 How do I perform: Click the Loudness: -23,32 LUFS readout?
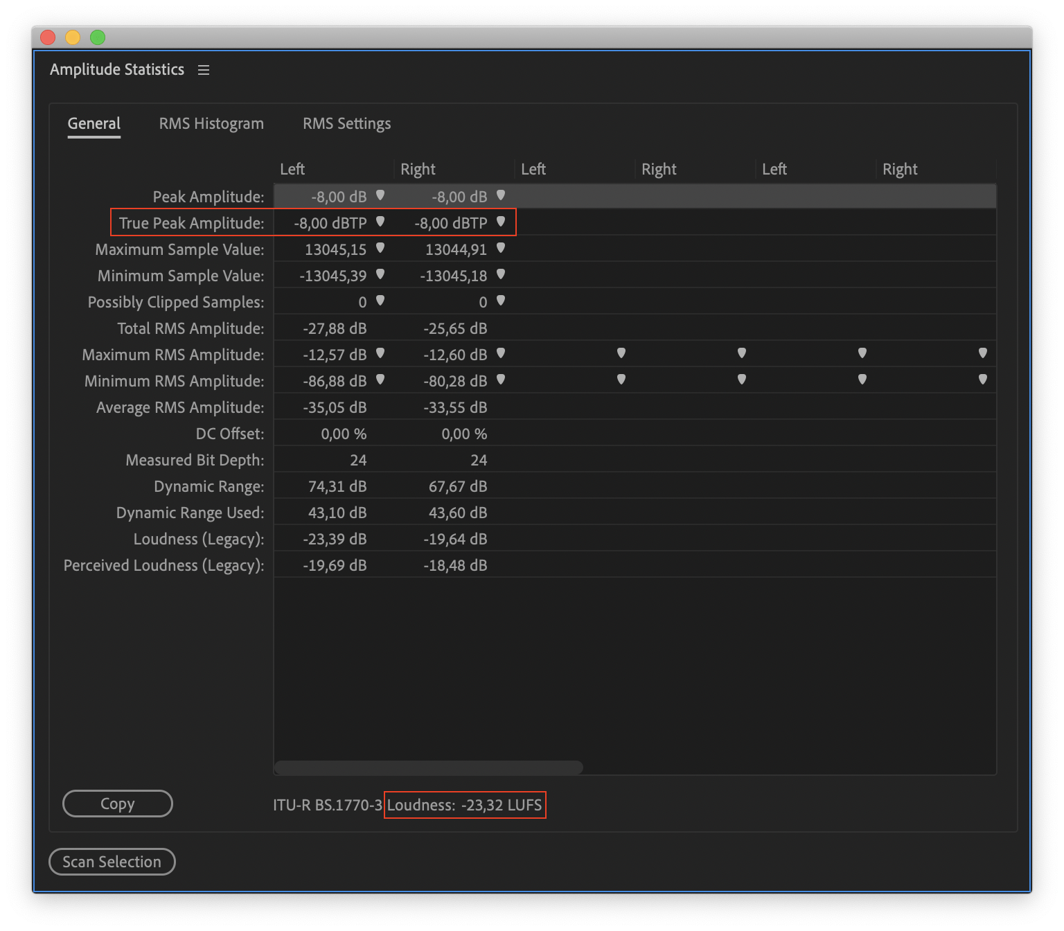pos(465,805)
